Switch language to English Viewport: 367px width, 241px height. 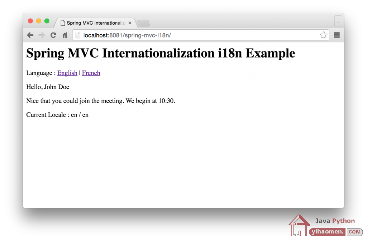tap(67, 73)
